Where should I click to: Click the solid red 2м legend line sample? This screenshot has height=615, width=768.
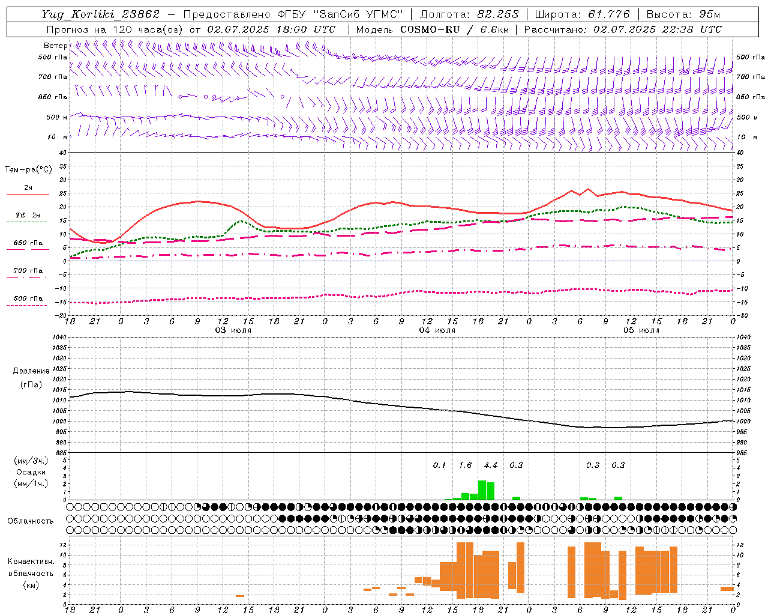click(x=28, y=194)
